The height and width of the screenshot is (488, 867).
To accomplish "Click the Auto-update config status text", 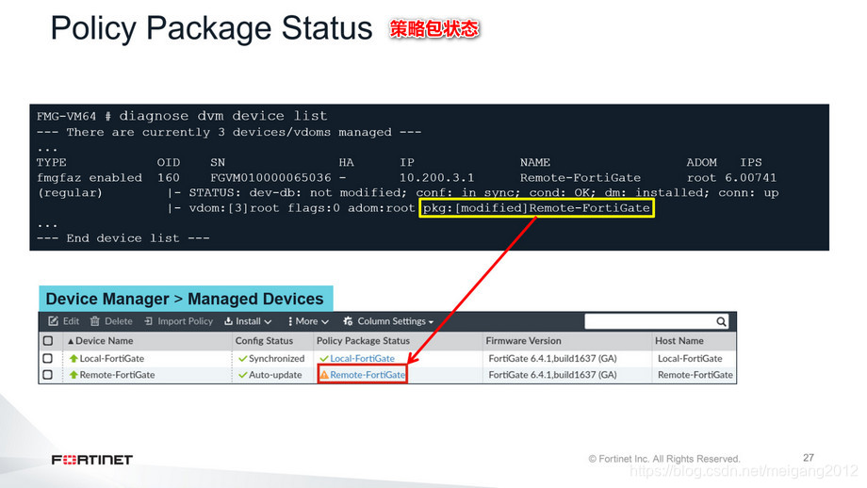I will [275, 375].
